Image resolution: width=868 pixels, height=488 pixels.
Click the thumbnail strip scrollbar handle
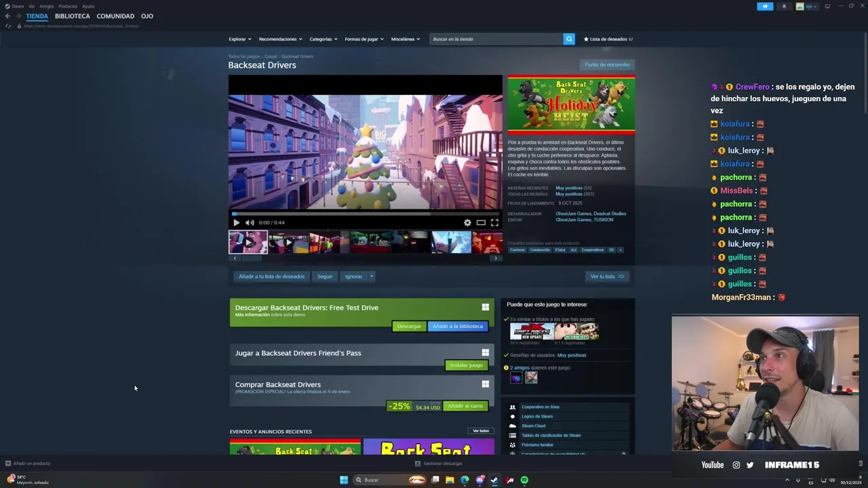click(252, 258)
